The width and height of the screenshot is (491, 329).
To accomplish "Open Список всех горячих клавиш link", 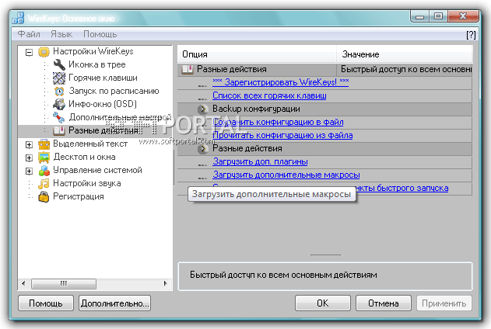I will [x=269, y=95].
